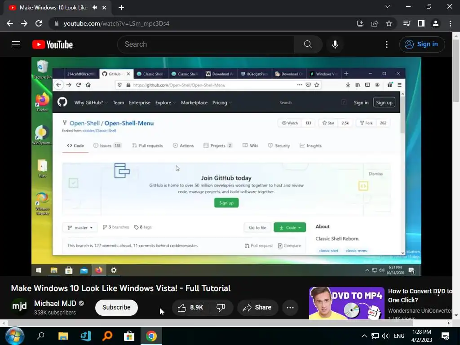Screen dimensions: 460x345
Task: Click the video player frame
Action: pyautogui.click(x=226, y=166)
